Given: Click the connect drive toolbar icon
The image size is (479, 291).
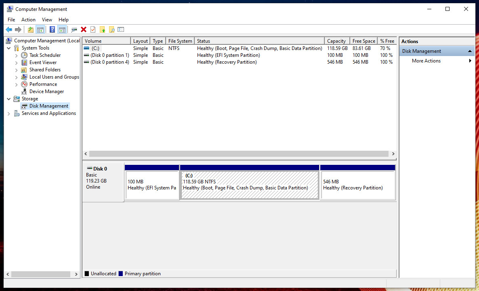Looking at the screenshot, I should click(74, 29).
